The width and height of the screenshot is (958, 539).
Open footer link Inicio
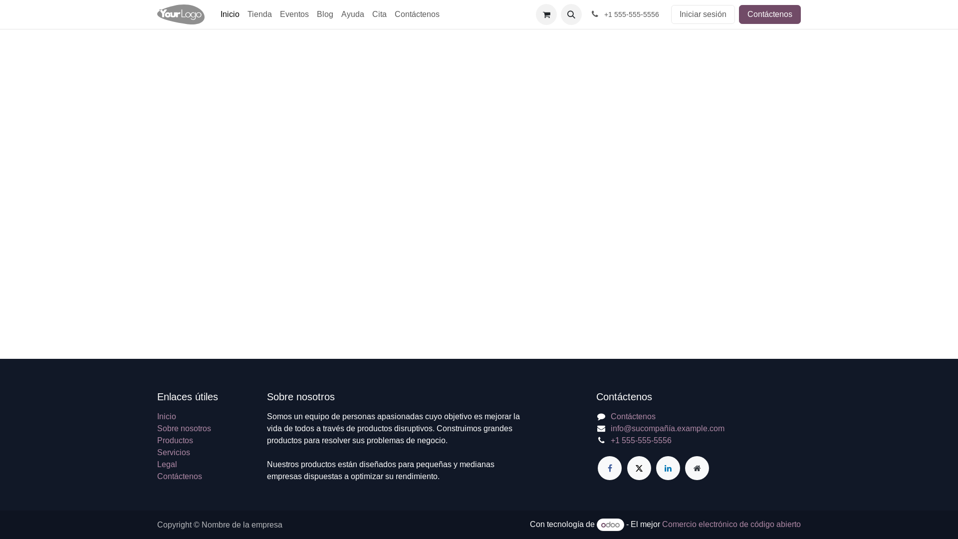(x=167, y=417)
